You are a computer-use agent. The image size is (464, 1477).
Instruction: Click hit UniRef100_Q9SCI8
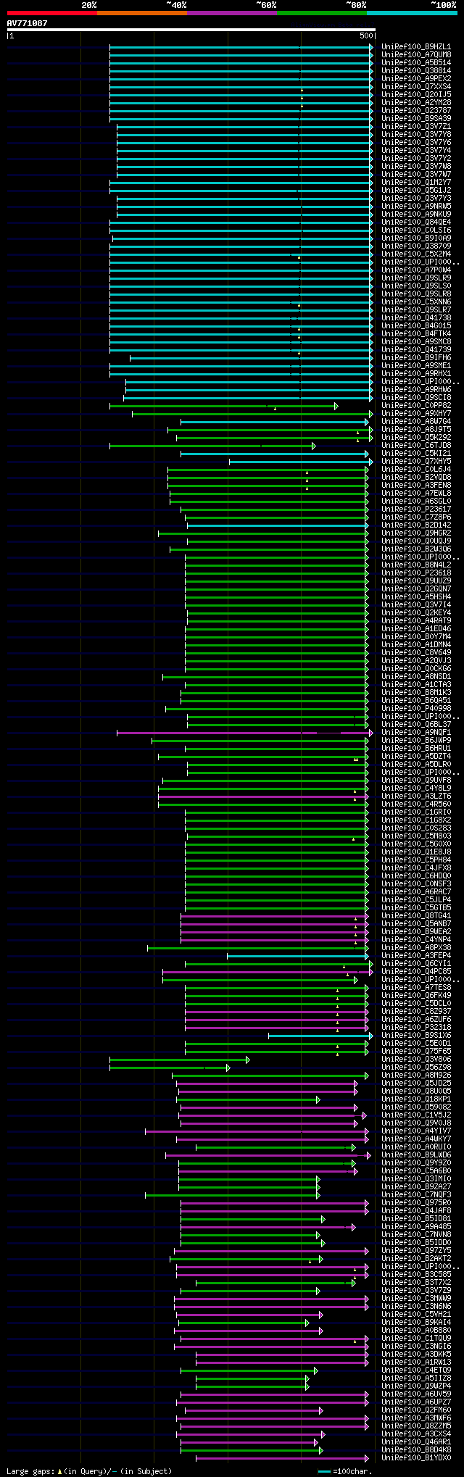pos(416,398)
